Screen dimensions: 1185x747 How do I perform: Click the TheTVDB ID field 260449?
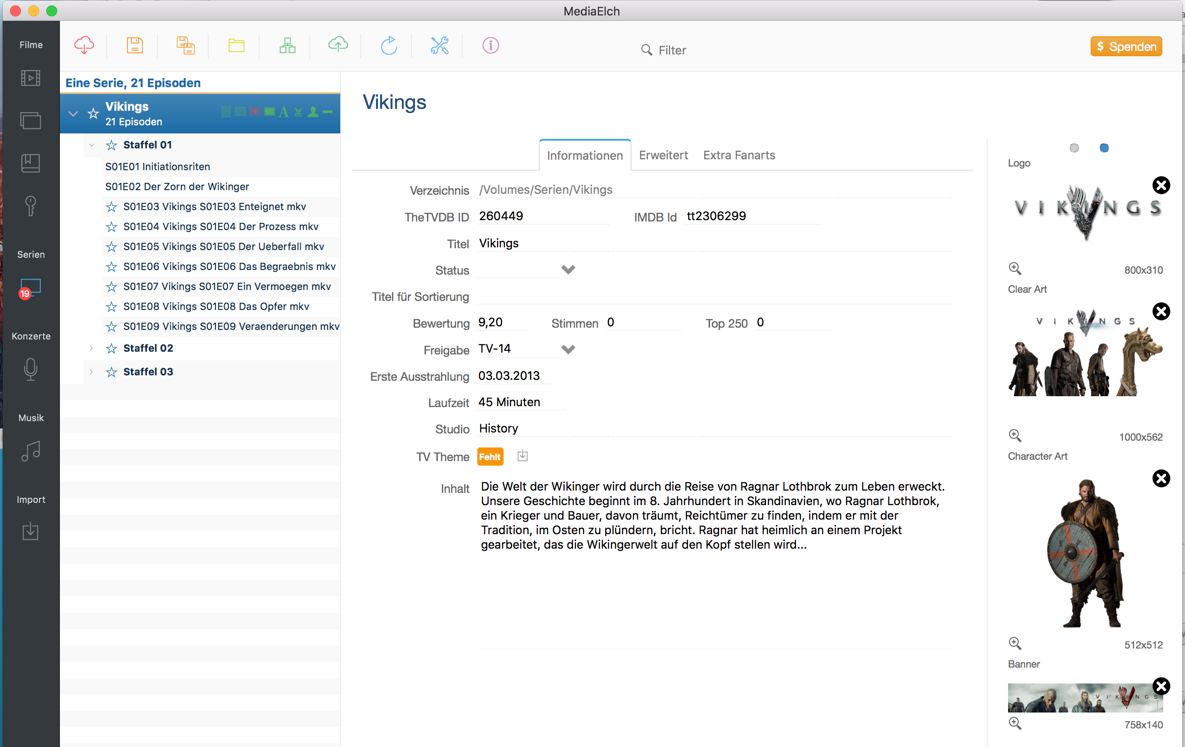(543, 216)
